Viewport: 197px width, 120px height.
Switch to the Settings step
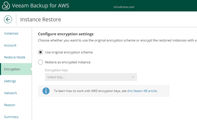[10, 81]
